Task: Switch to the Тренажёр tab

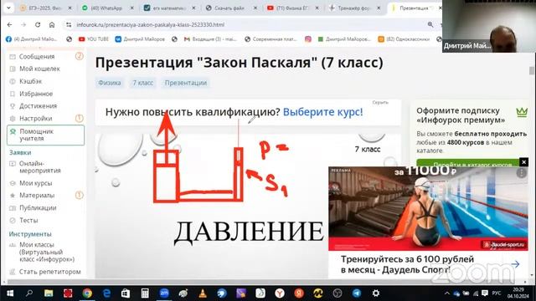Action: click(x=353, y=8)
